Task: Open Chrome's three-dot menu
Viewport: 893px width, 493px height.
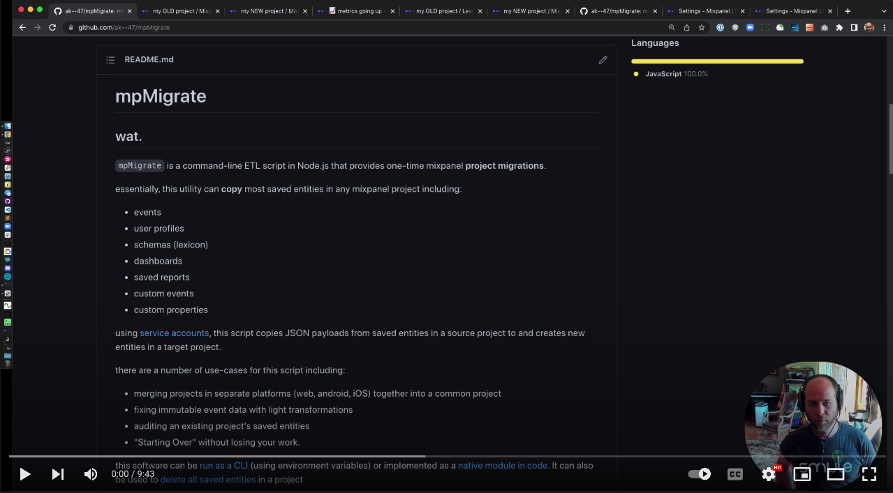Action: [884, 27]
